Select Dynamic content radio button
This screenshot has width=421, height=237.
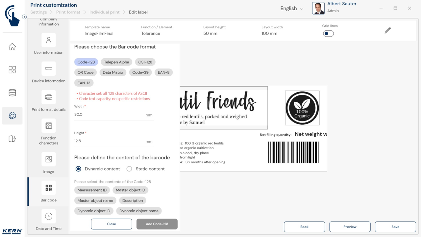78,169
